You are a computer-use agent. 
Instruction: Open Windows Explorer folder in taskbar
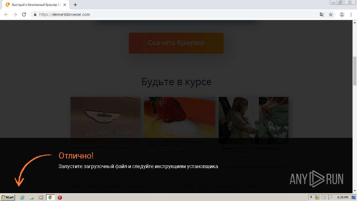click(32, 197)
